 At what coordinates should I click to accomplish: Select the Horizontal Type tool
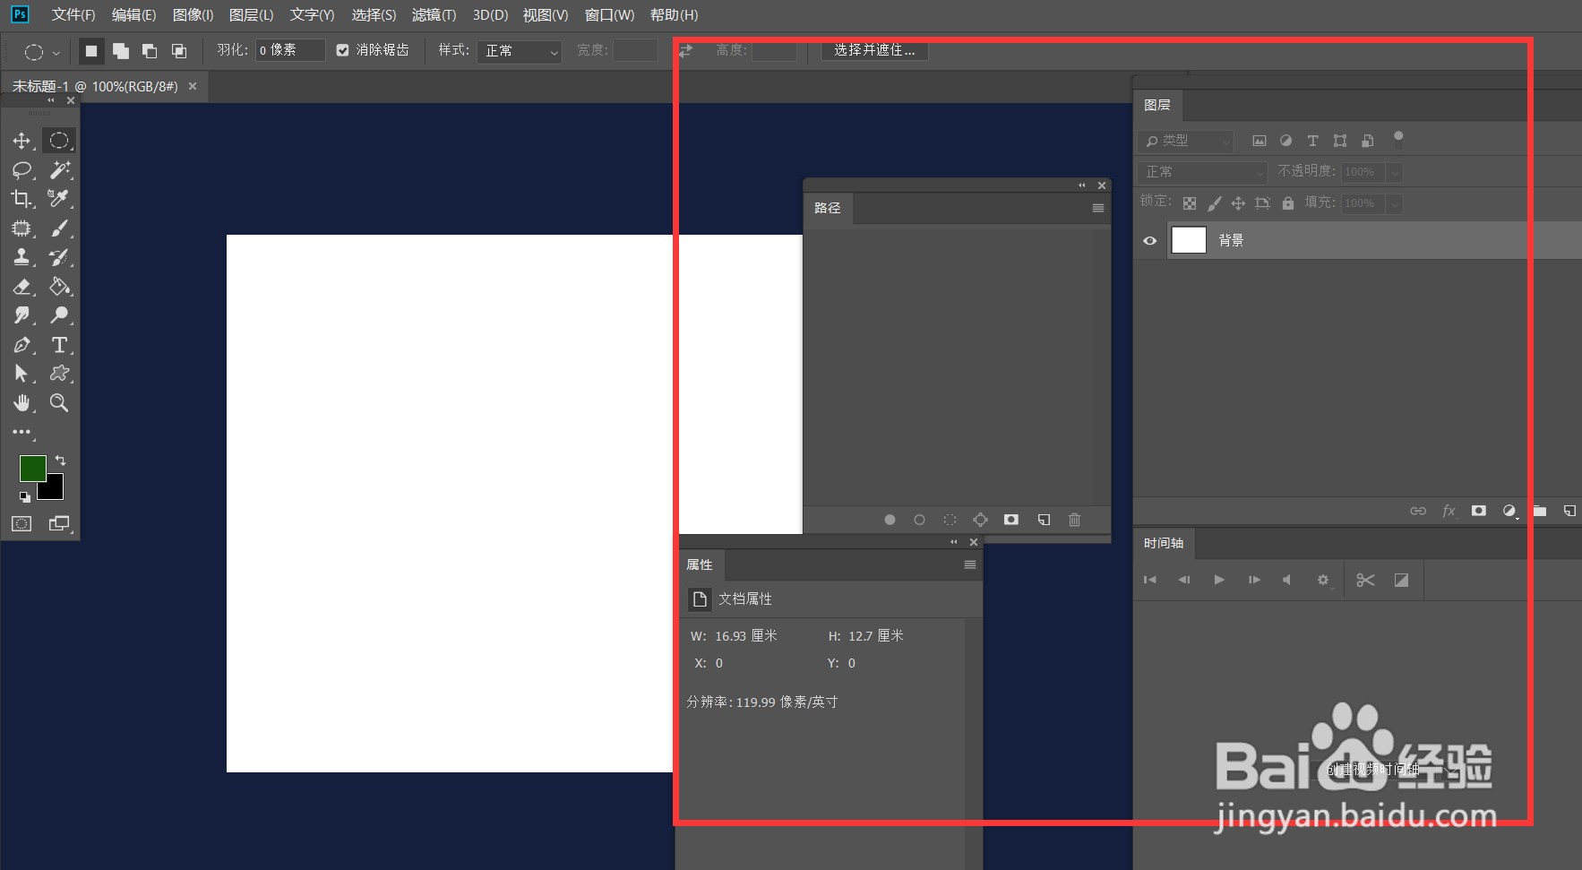[x=59, y=345]
